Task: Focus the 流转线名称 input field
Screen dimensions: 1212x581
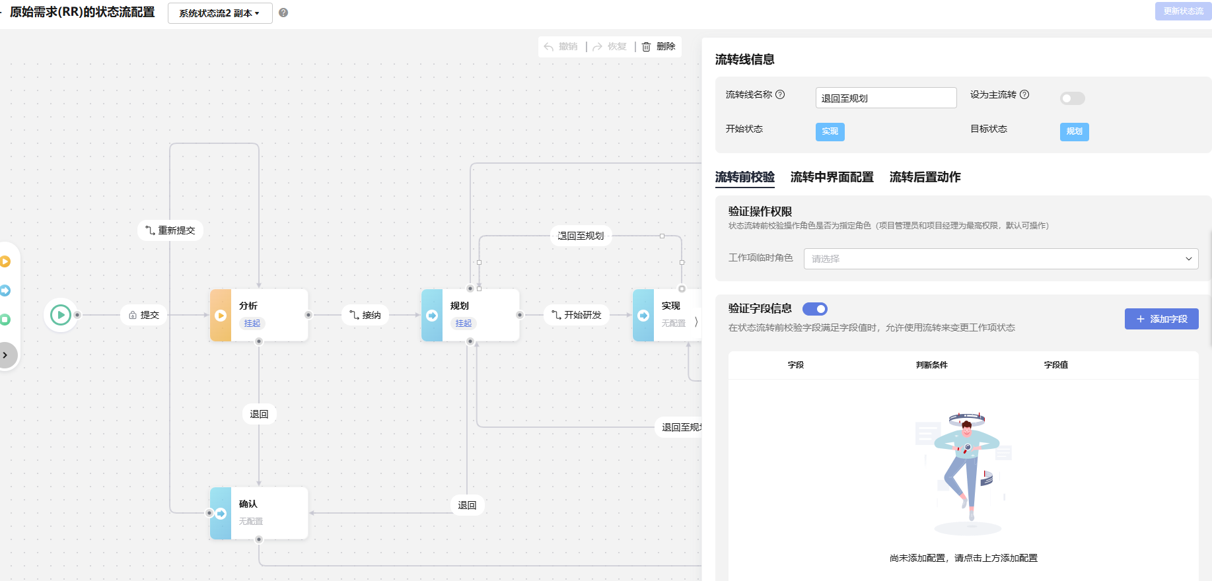Action: click(x=886, y=98)
